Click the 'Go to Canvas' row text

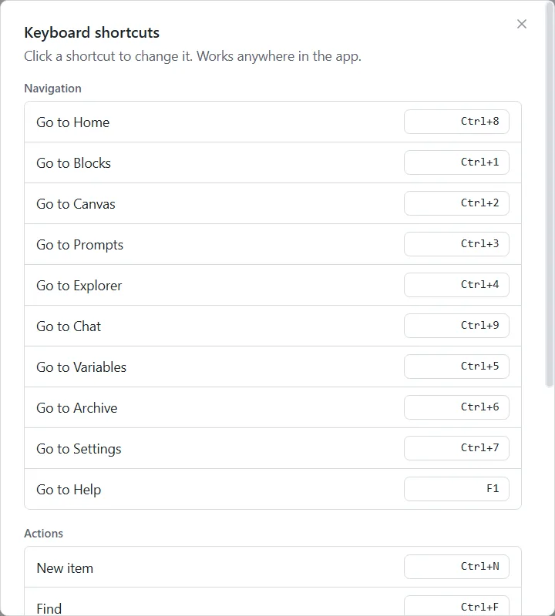point(76,204)
